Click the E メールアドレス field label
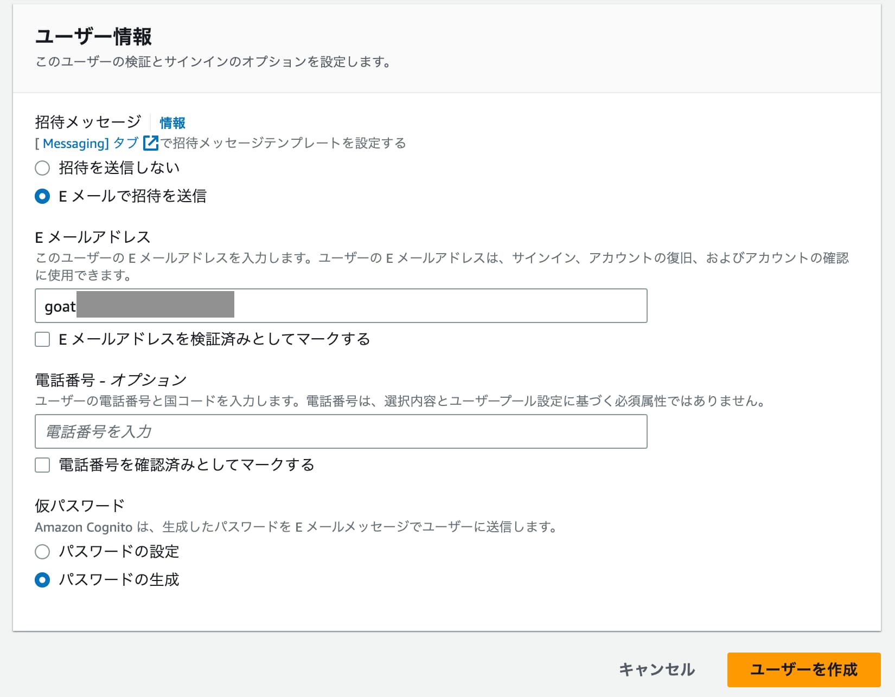 click(x=93, y=237)
